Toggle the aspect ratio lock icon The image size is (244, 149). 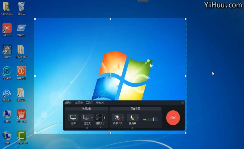(105, 118)
